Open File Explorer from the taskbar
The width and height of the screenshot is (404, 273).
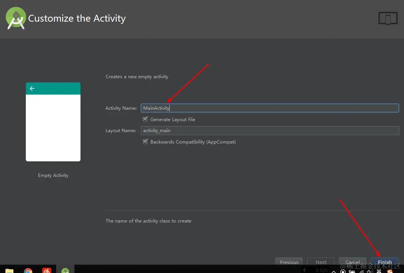9,271
